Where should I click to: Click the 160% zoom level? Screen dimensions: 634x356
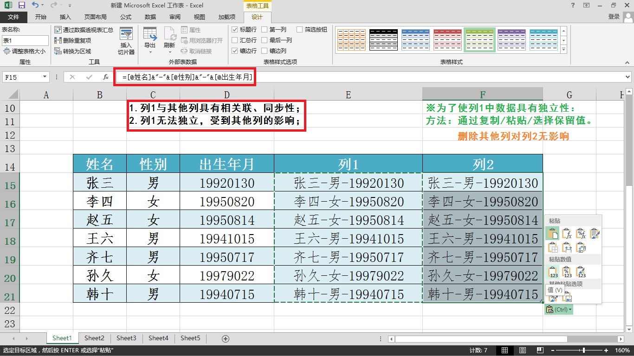(x=622, y=350)
